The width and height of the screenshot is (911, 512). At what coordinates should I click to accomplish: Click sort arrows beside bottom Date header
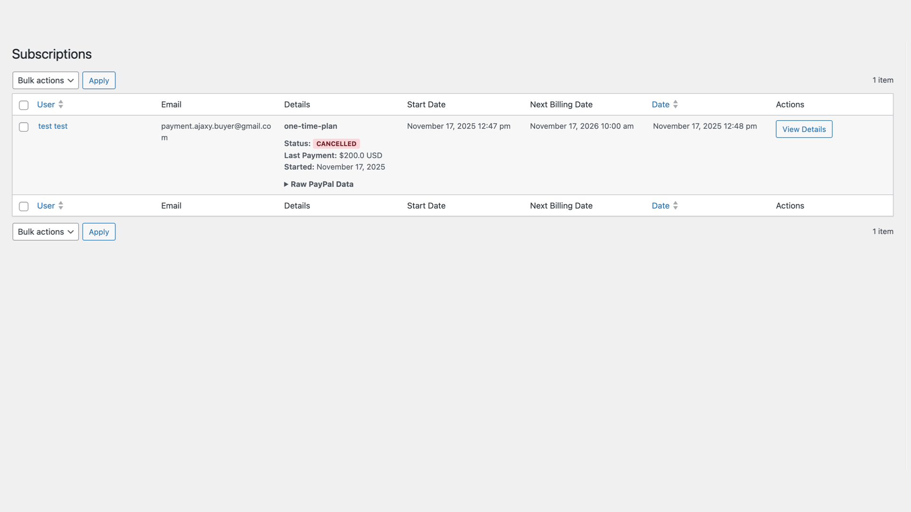675,206
